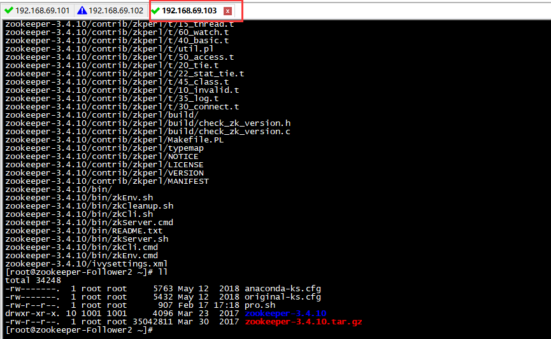Click the t/60_watch.t line
Viewport: 551px width, 339px height.
tap(117, 32)
